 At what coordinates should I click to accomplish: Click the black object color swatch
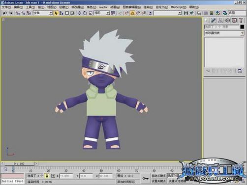point(242,27)
